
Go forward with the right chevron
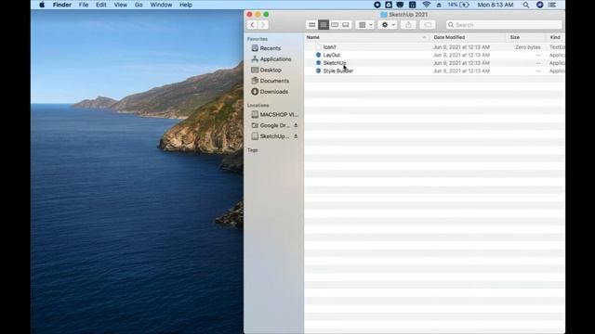click(263, 25)
